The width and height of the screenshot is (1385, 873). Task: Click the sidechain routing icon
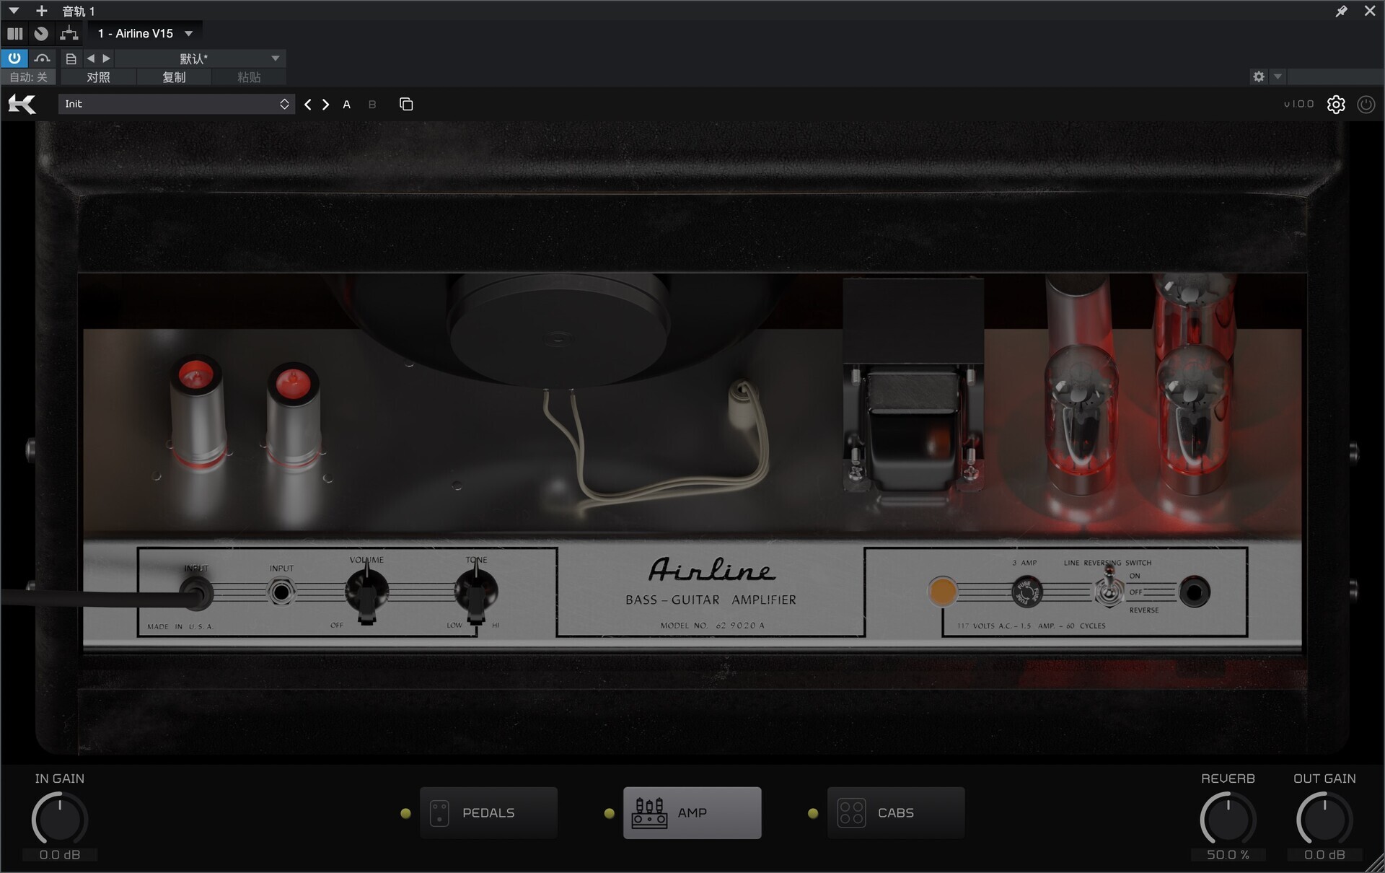pos(69,33)
